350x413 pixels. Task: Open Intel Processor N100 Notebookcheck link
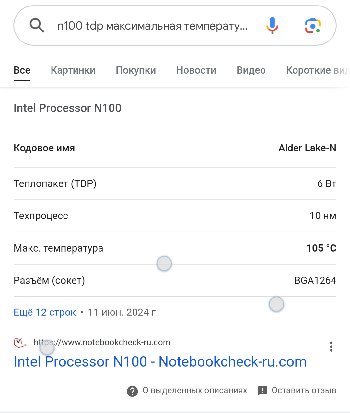160,362
